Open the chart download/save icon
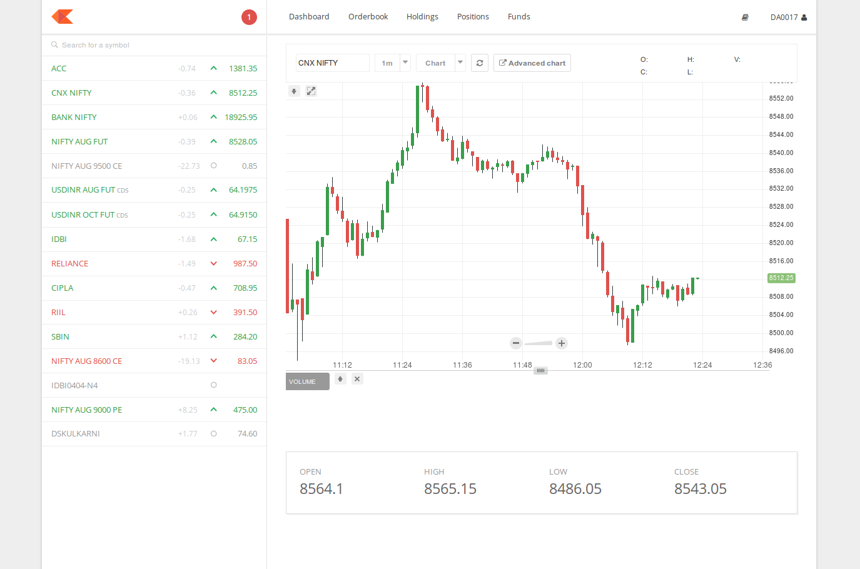This screenshot has width=860, height=569. [x=294, y=91]
